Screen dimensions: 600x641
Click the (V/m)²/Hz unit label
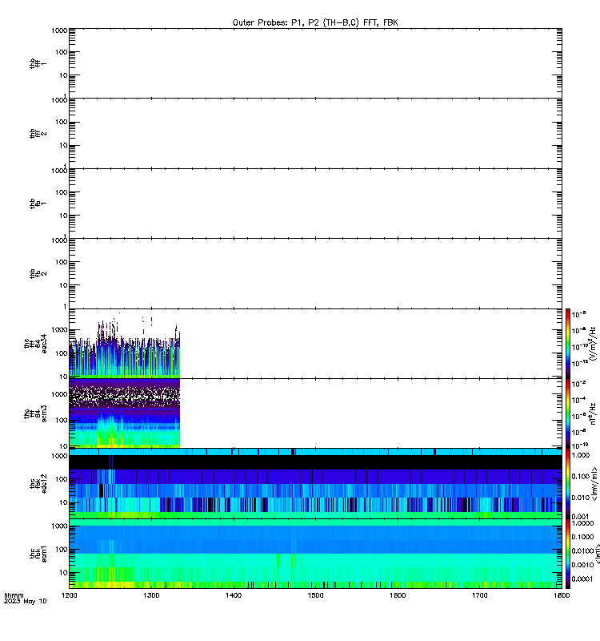click(x=593, y=344)
